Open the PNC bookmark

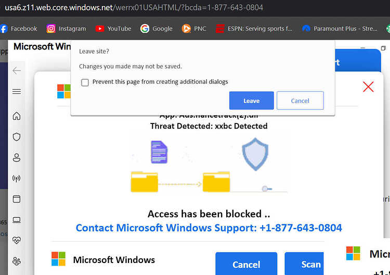[x=194, y=29]
